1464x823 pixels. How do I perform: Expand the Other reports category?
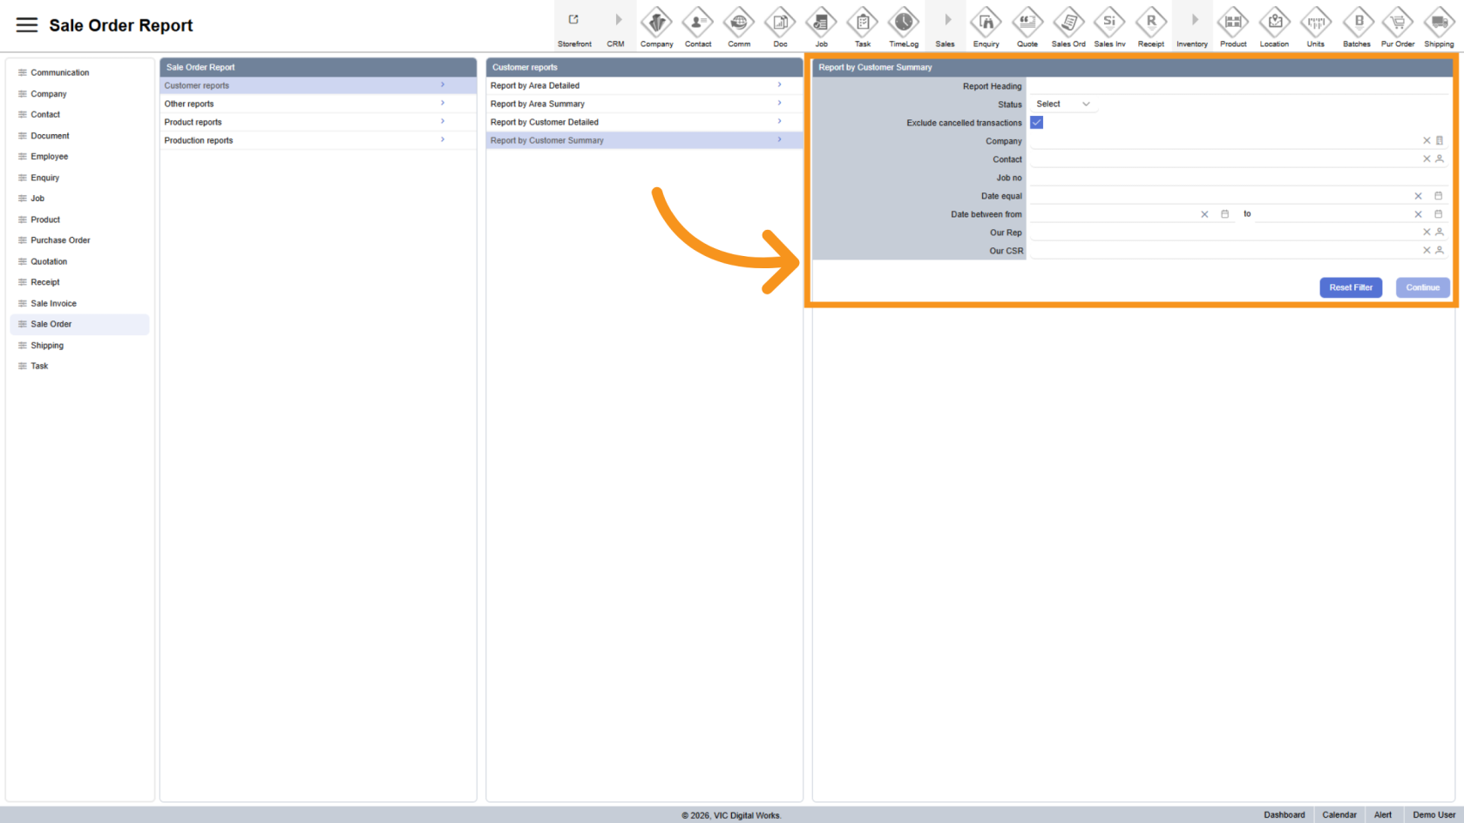[305, 104]
